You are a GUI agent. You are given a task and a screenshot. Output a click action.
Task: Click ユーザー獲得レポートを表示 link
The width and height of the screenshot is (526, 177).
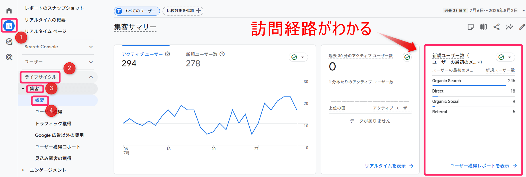[483, 166]
